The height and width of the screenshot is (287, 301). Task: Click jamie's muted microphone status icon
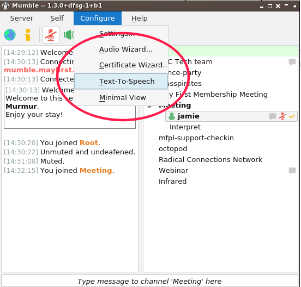click(x=282, y=116)
